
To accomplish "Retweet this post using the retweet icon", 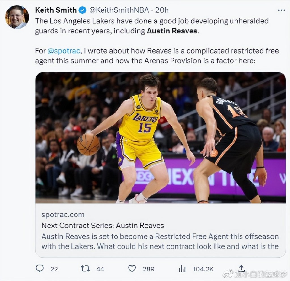I will coord(85,268).
